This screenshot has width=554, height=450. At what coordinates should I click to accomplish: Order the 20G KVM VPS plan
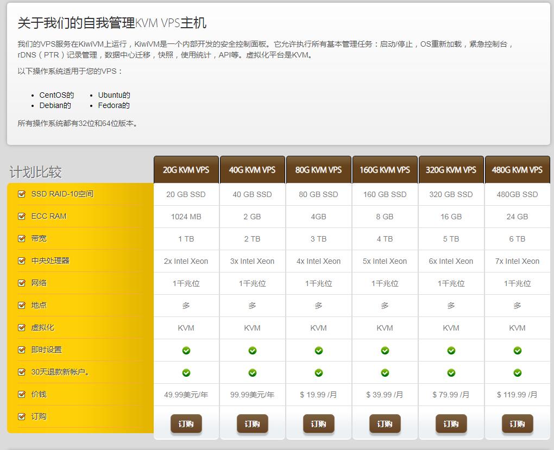[x=186, y=423]
